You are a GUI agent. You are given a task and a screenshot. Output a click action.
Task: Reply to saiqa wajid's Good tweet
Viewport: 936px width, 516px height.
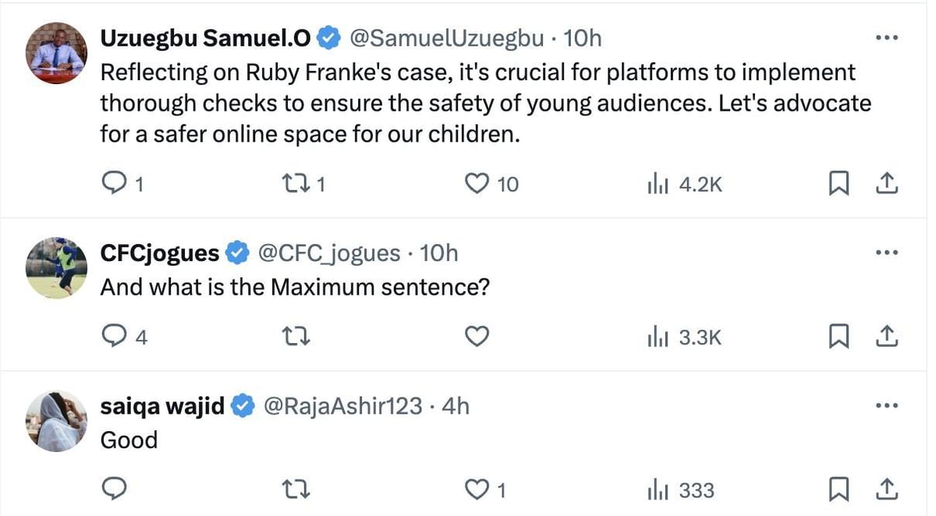point(115,489)
